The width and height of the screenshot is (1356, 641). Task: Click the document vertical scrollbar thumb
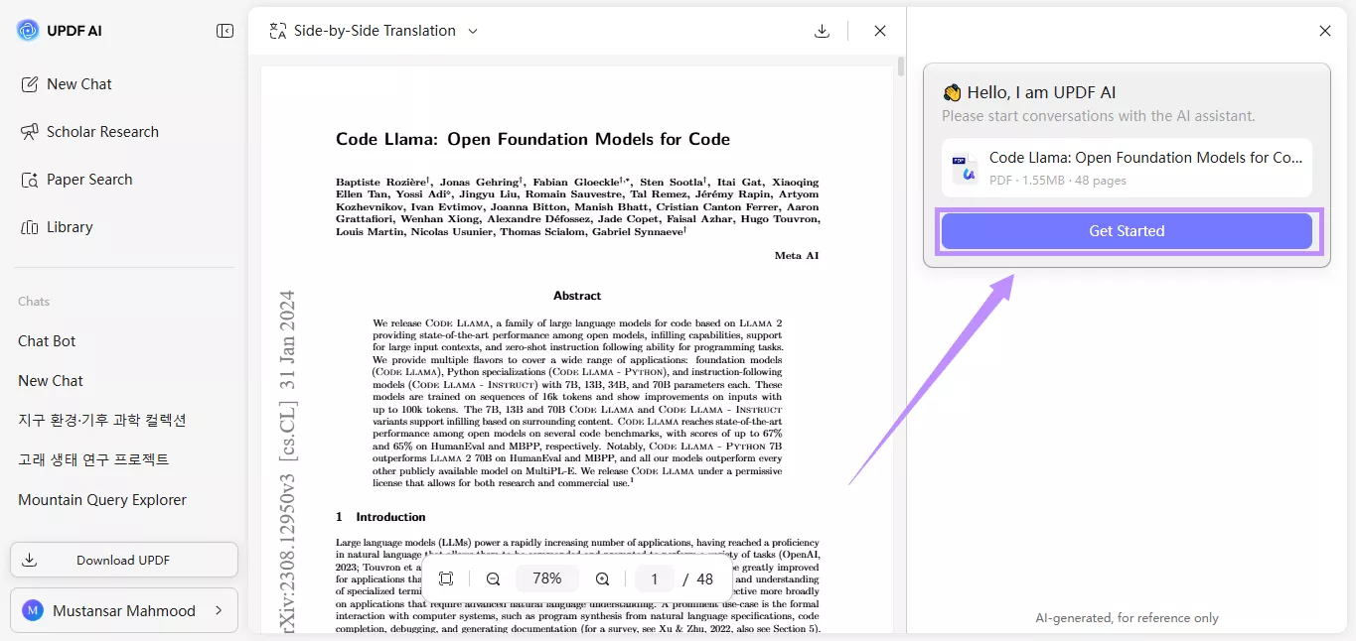tap(901, 66)
